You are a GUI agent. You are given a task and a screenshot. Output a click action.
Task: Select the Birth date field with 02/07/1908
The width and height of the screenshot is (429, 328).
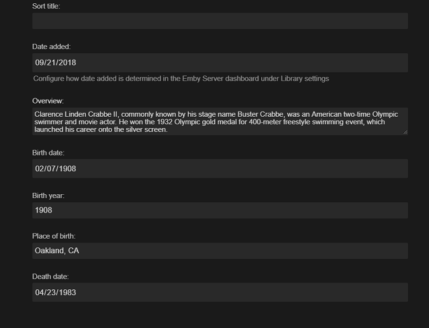[220, 169]
